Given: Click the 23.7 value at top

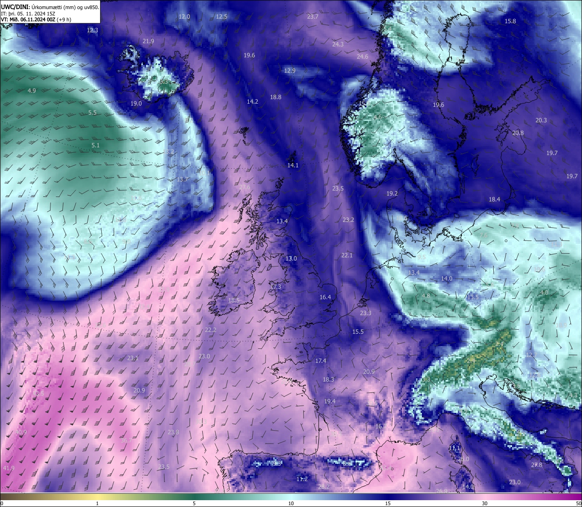Looking at the screenshot, I should pyautogui.click(x=313, y=16).
